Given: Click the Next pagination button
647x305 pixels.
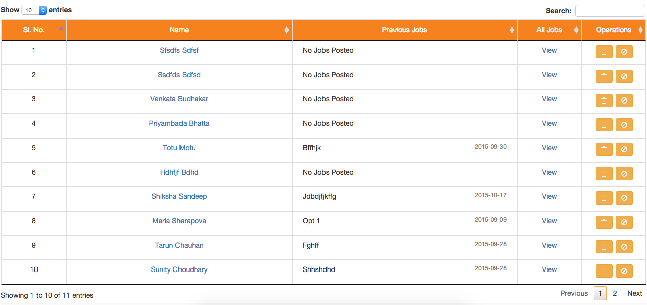Looking at the screenshot, I should (x=634, y=293).
